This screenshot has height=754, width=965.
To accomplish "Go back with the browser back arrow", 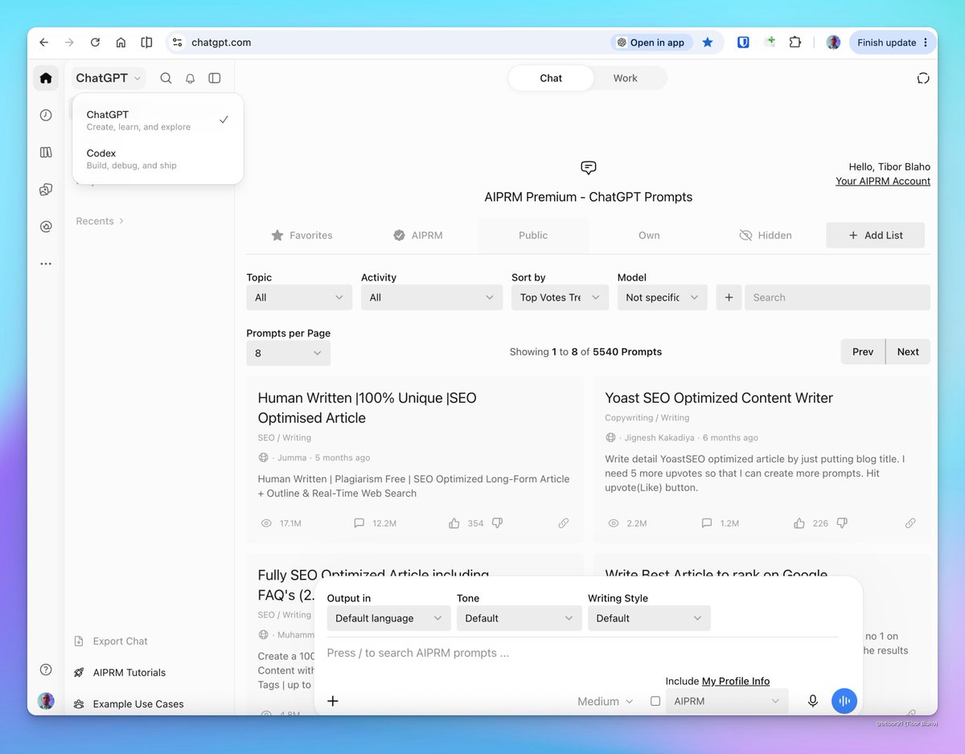I will point(43,43).
